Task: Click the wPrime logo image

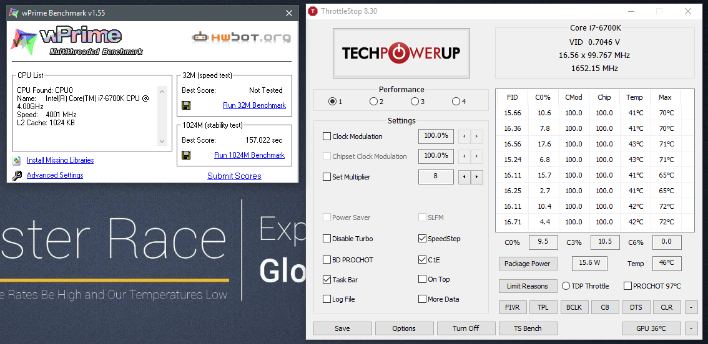Action: tap(77, 41)
